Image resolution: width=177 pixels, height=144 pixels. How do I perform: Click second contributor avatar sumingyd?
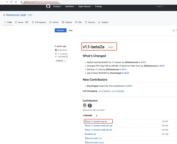[x=90, y=105]
